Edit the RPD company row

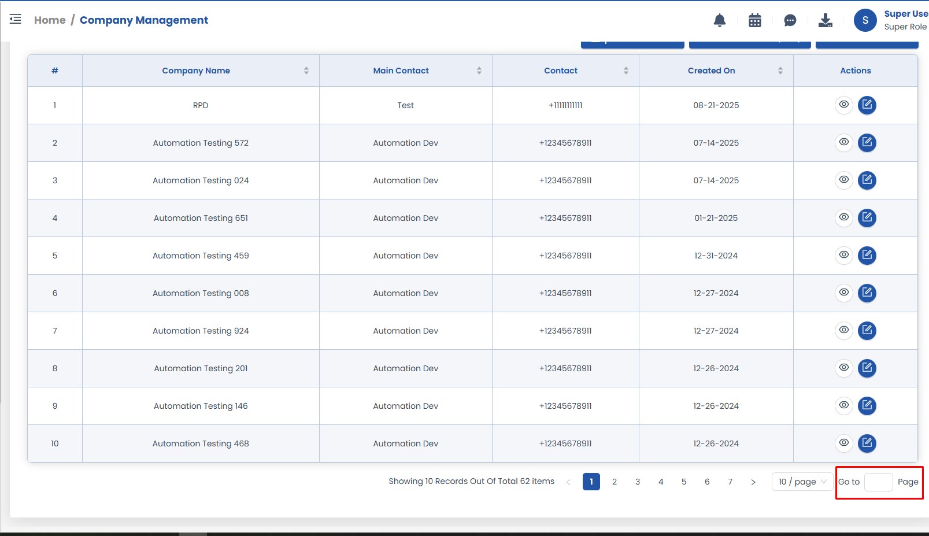[867, 105]
